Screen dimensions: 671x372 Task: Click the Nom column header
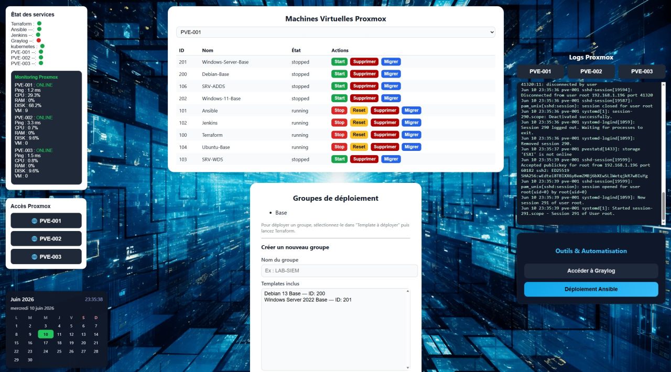pyautogui.click(x=208, y=50)
